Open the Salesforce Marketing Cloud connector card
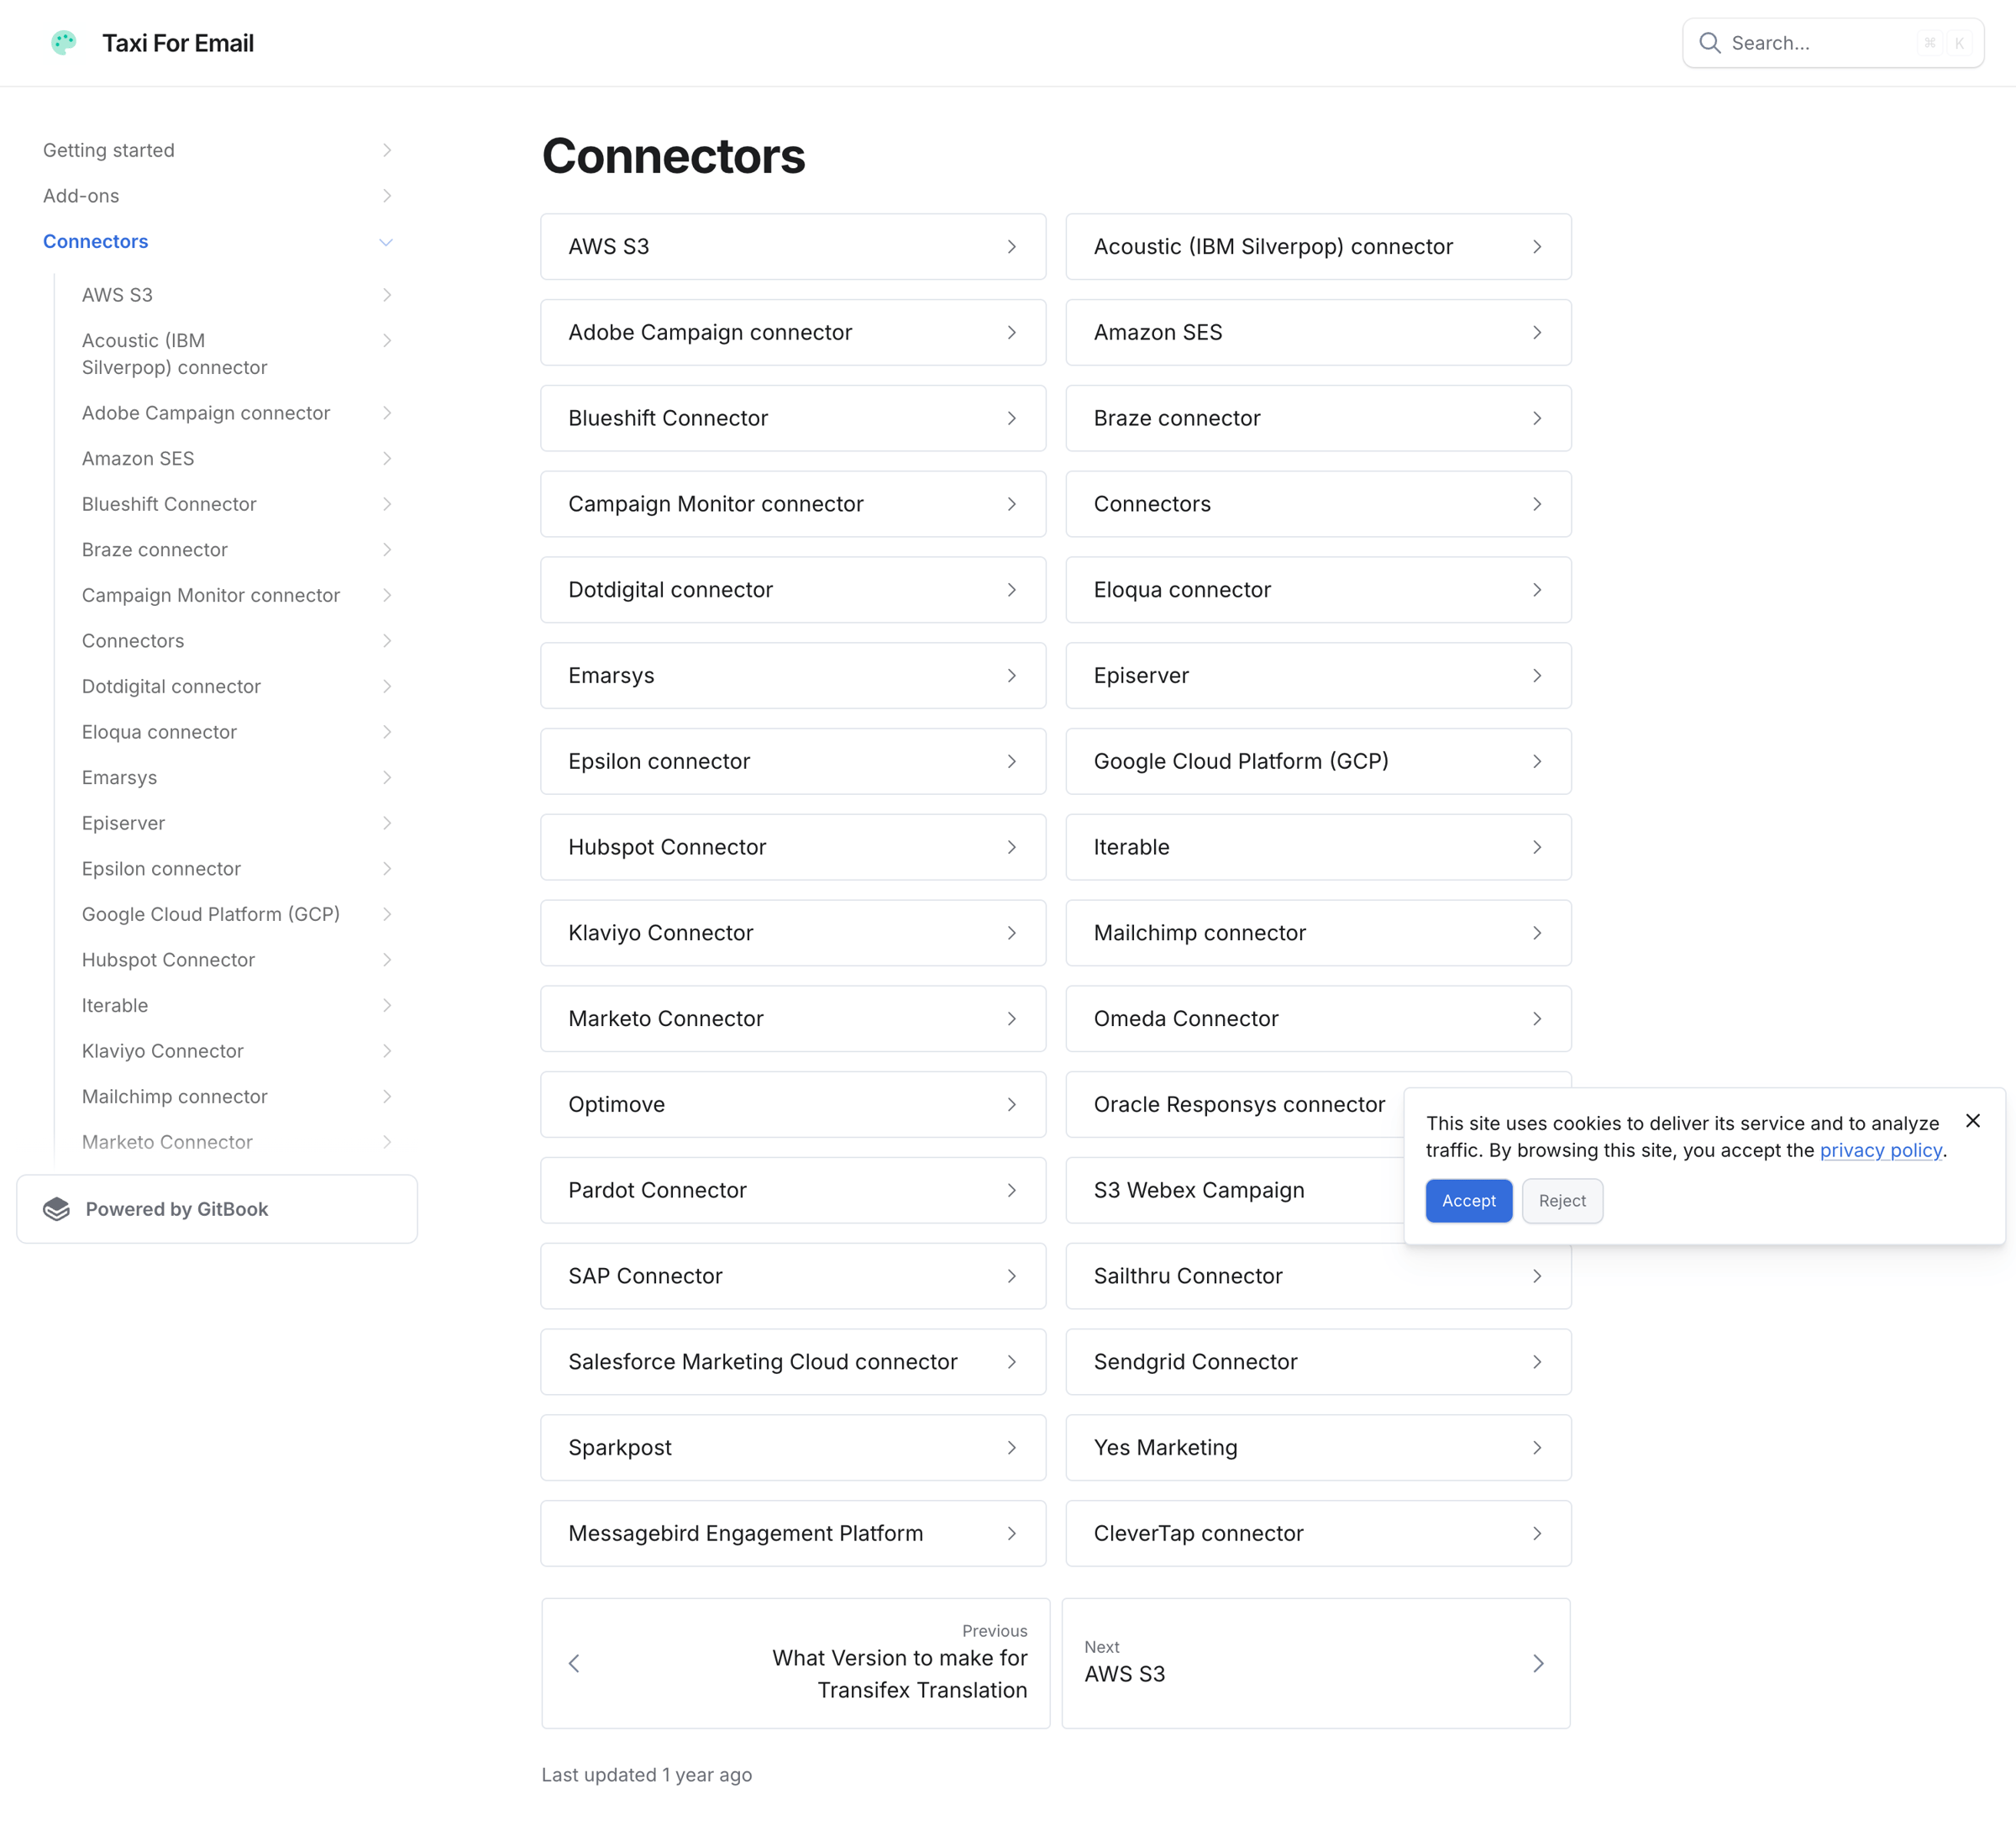 click(793, 1362)
